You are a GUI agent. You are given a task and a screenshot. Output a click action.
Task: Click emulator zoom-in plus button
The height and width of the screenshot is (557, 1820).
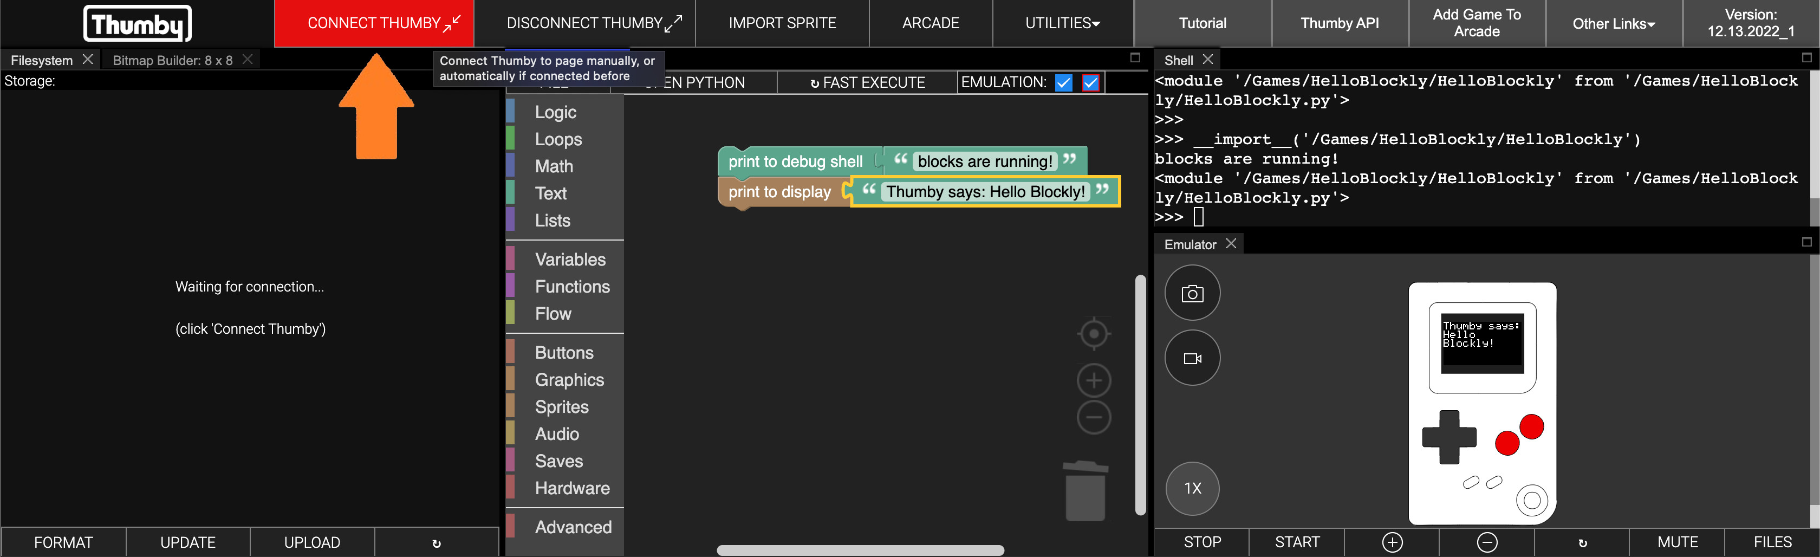coord(1391,542)
